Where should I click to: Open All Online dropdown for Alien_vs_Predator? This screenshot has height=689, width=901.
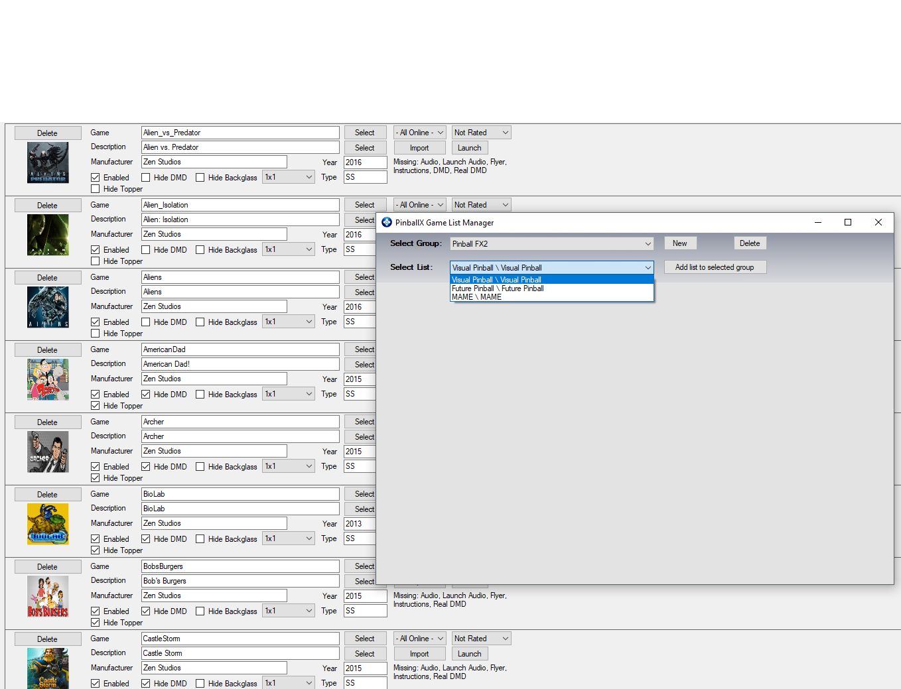click(x=419, y=133)
